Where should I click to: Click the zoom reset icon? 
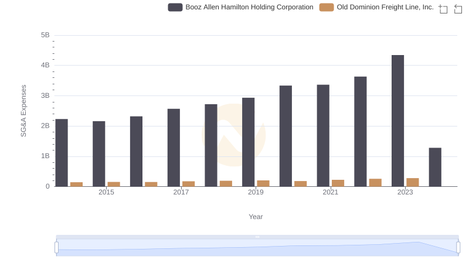pos(458,9)
